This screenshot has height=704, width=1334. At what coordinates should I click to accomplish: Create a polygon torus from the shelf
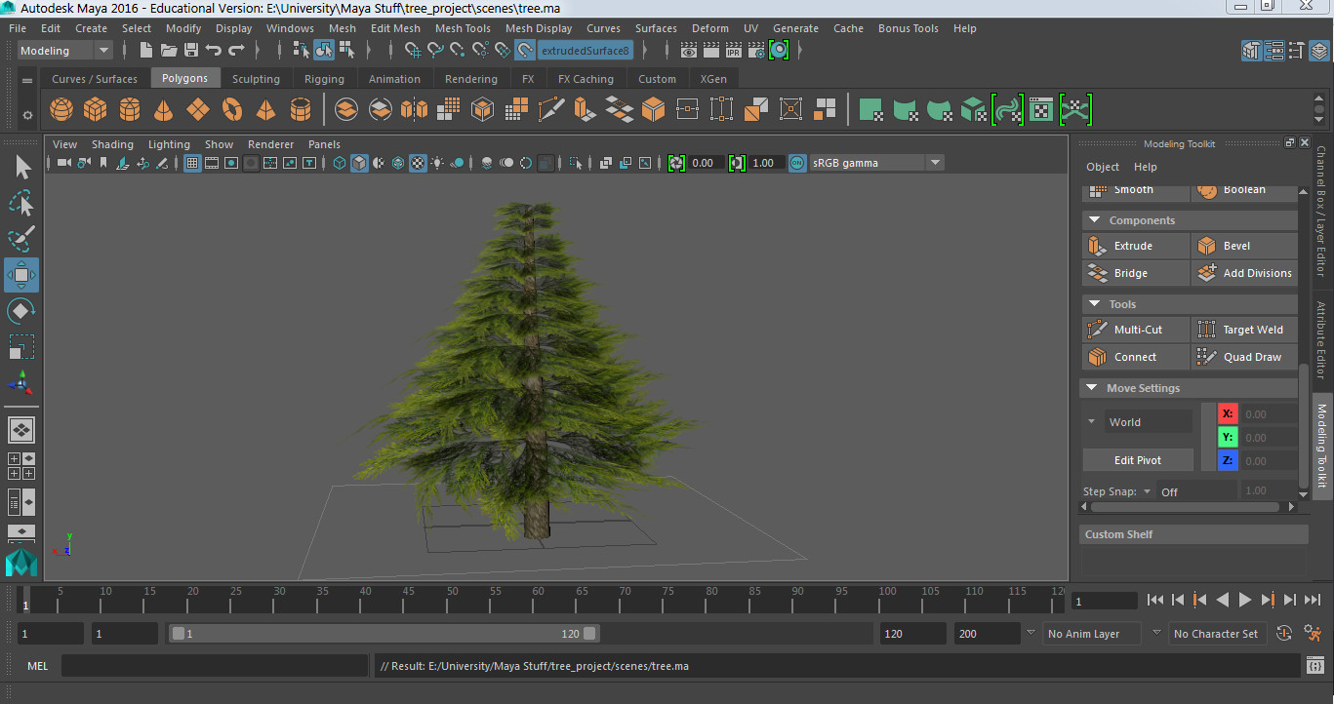point(232,109)
